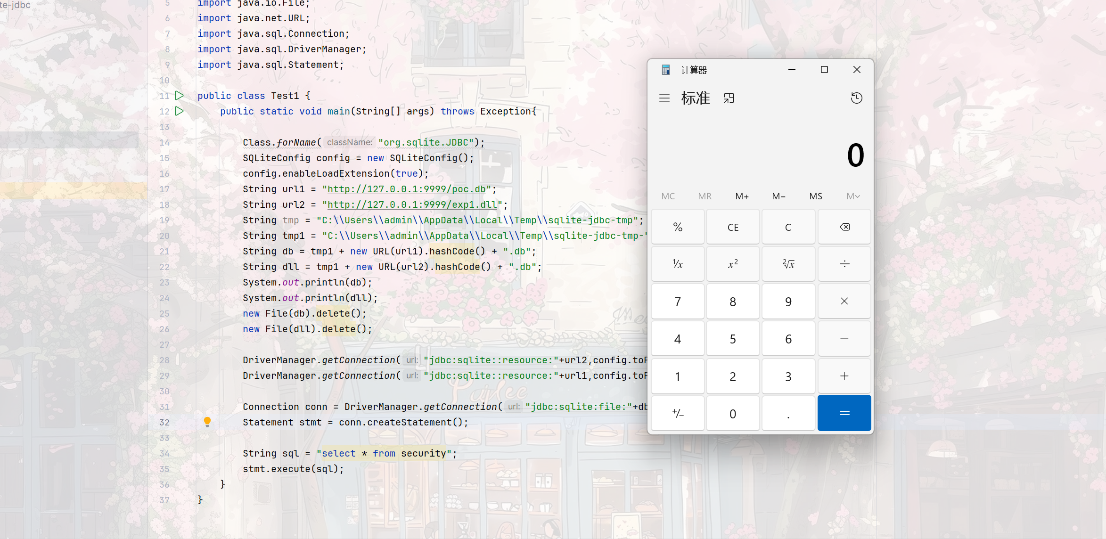Click the MS memory store button

tap(816, 196)
